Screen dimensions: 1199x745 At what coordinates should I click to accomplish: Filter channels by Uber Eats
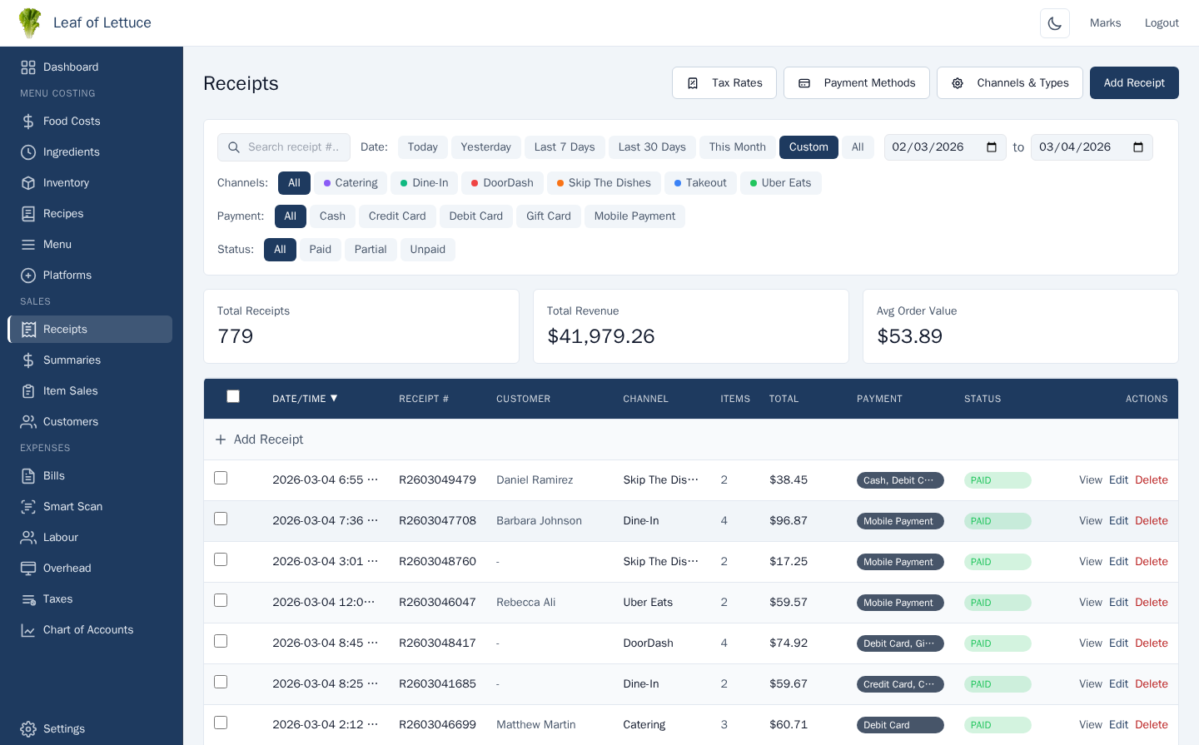(x=780, y=183)
